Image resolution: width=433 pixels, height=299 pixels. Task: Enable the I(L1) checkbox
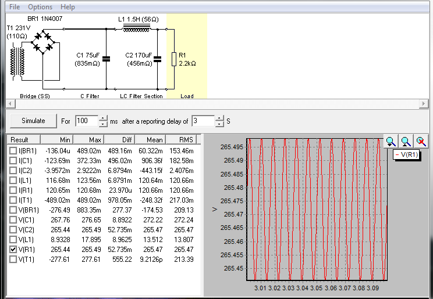coord(13,181)
